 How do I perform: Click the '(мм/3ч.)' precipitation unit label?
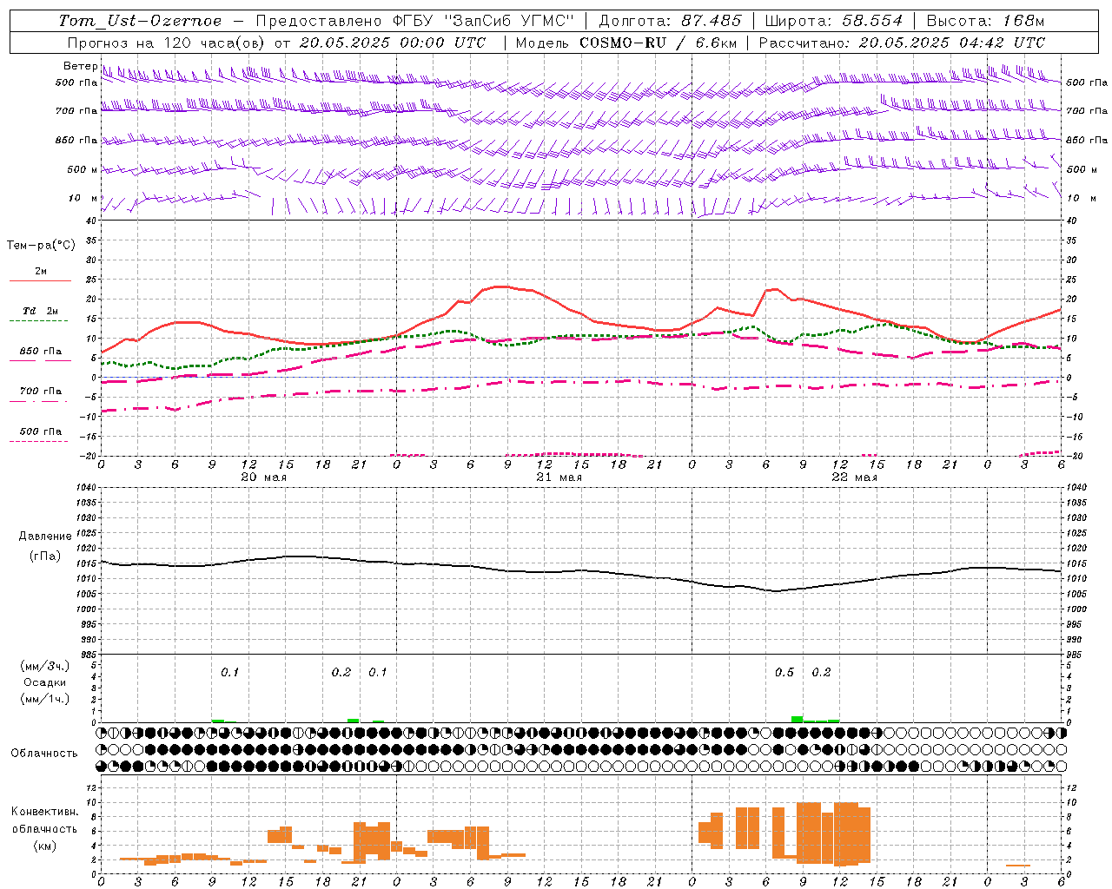point(45,666)
